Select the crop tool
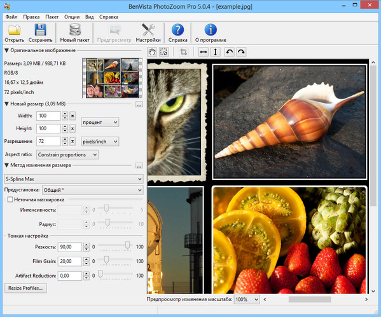The width and height of the screenshot is (381, 317). tap(183, 52)
